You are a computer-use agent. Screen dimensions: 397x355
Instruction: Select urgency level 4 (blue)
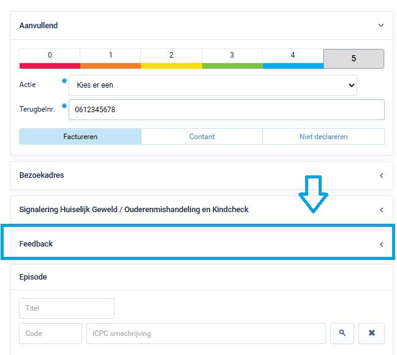point(293,58)
